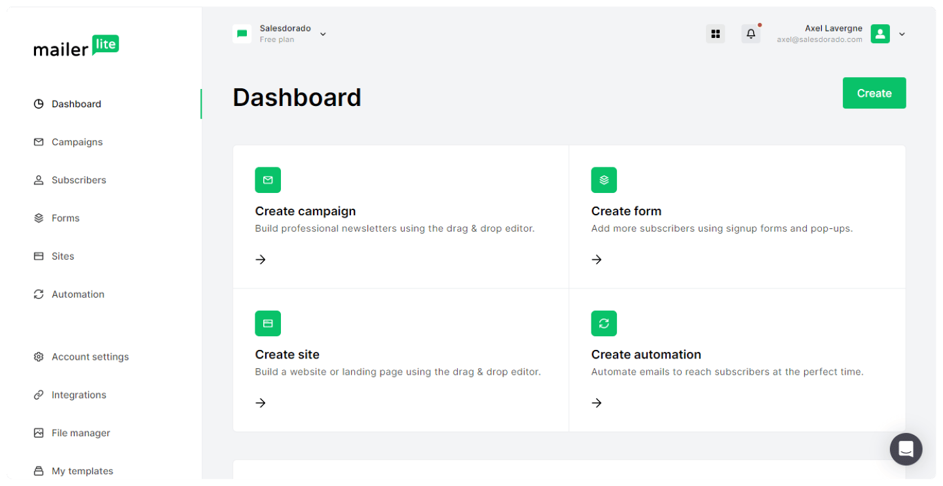The image size is (943, 486).
Task: Click the arrow under Create automation
Action: click(597, 403)
